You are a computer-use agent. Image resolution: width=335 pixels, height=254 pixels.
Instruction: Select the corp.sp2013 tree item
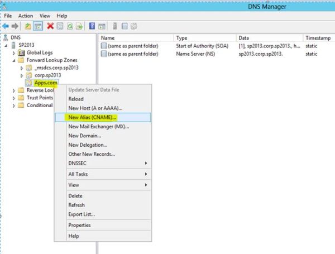(47, 75)
